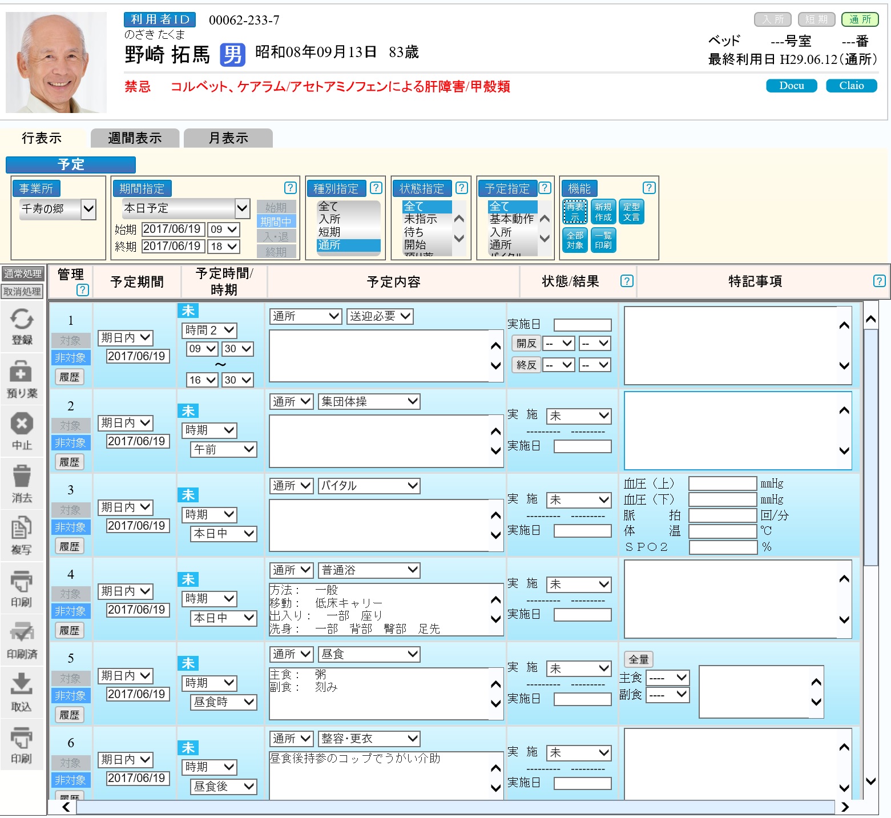Enable the 通常処理 processing mode

(x=23, y=274)
